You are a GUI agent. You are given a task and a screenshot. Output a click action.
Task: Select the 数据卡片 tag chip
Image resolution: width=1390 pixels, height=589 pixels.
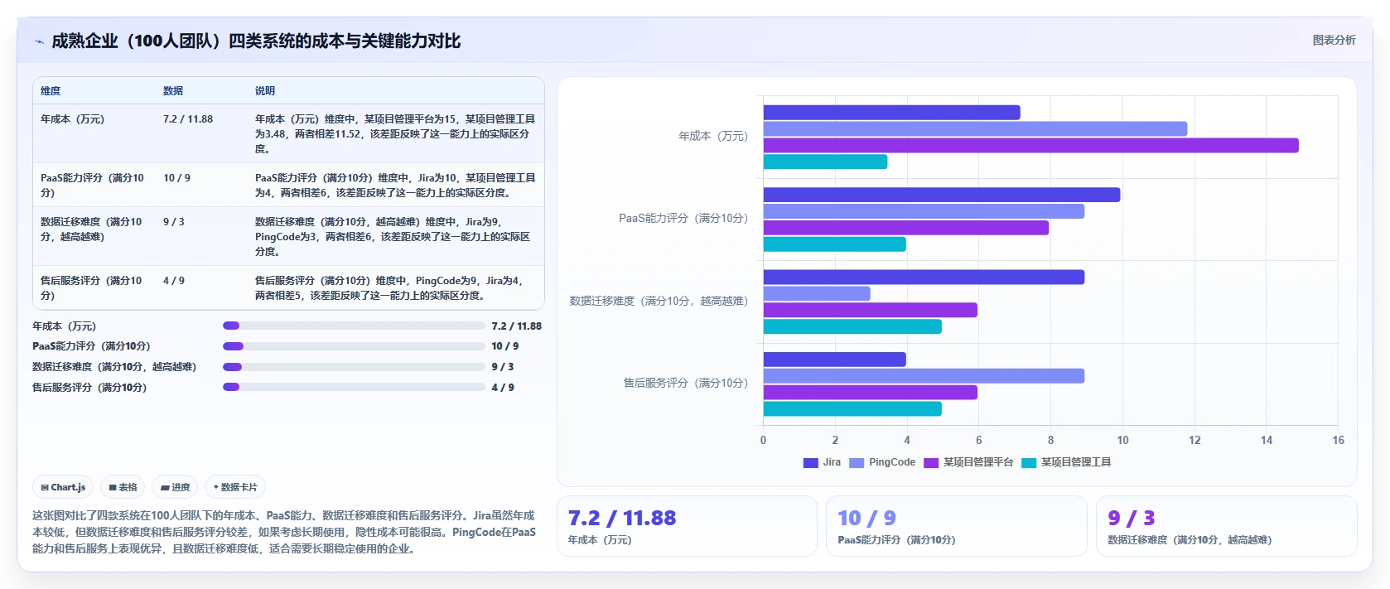click(235, 487)
